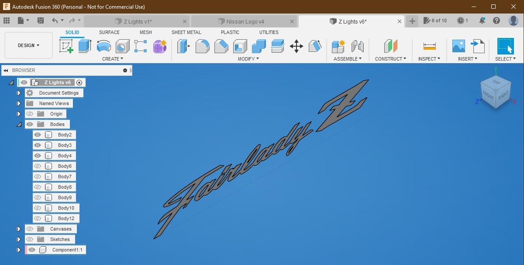Select the Insert Decal/Canvas image tool
Viewport: 524px width, 265px height.
(458, 46)
